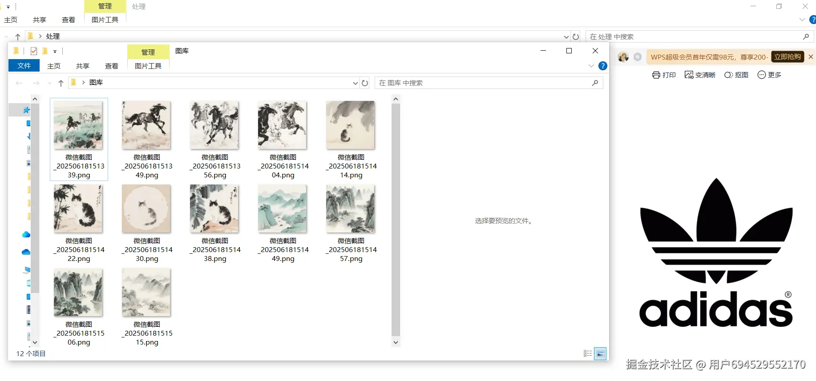Click the file list scrollbar down arrow
Screen dimensions: 816x381
point(396,342)
